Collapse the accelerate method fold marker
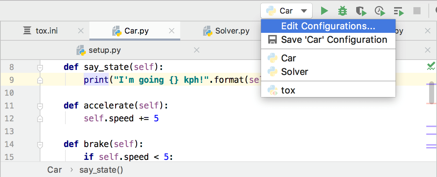 tap(40, 106)
